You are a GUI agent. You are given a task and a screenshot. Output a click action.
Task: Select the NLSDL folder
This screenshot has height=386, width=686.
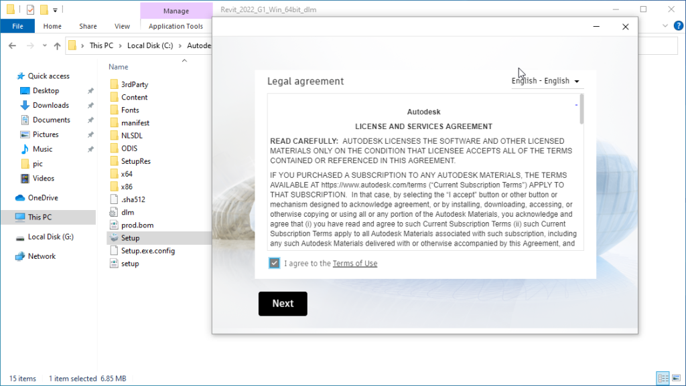(x=132, y=135)
